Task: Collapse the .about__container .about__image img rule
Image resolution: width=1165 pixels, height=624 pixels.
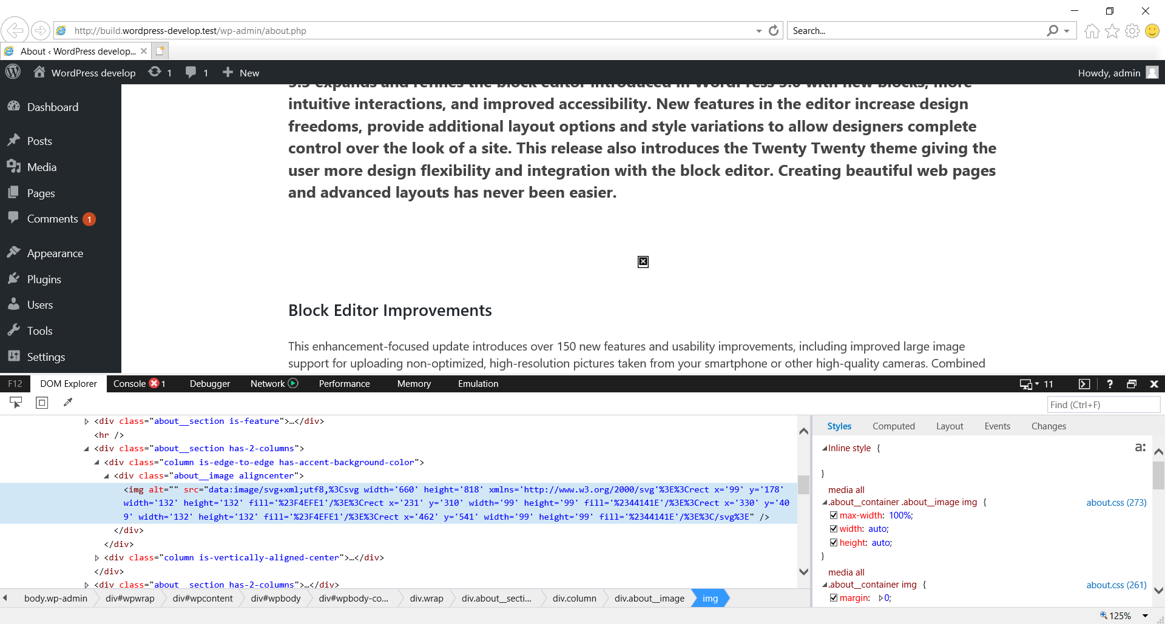Action: tap(825, 502)
